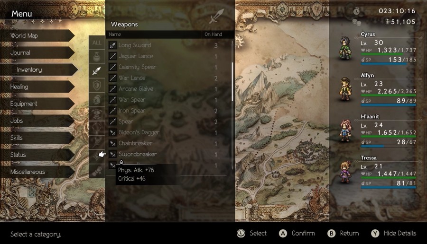The image size is (427, 244).
Task: Select the sword weapons category icon
Action: click(x=97, y=71)
